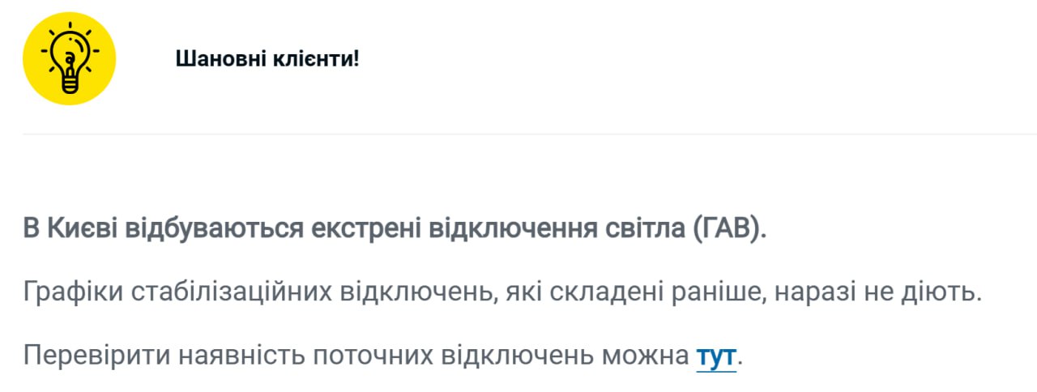Click the word "наразі" in second paragraph
1037x392 pixels.
coord(813,292)
